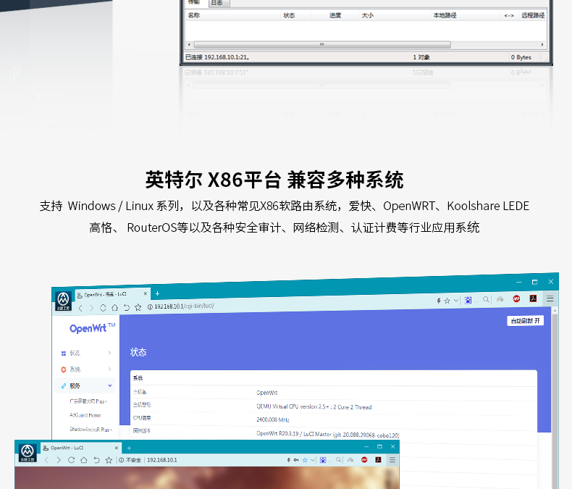Expand the 状态 sidebar menu chevron

(110, 353)
